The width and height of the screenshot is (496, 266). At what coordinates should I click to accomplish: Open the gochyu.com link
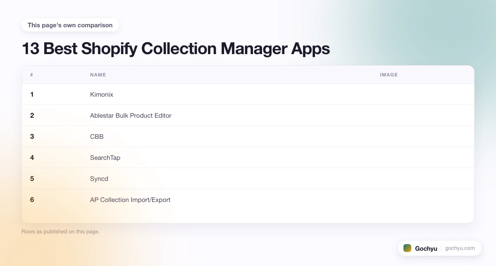click(x=460, y=248)
